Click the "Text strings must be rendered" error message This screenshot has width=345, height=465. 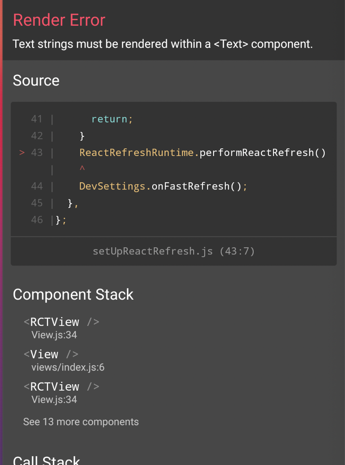(163, 44)
